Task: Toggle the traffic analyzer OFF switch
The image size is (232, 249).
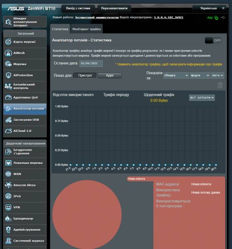Action: pos(213,41)
